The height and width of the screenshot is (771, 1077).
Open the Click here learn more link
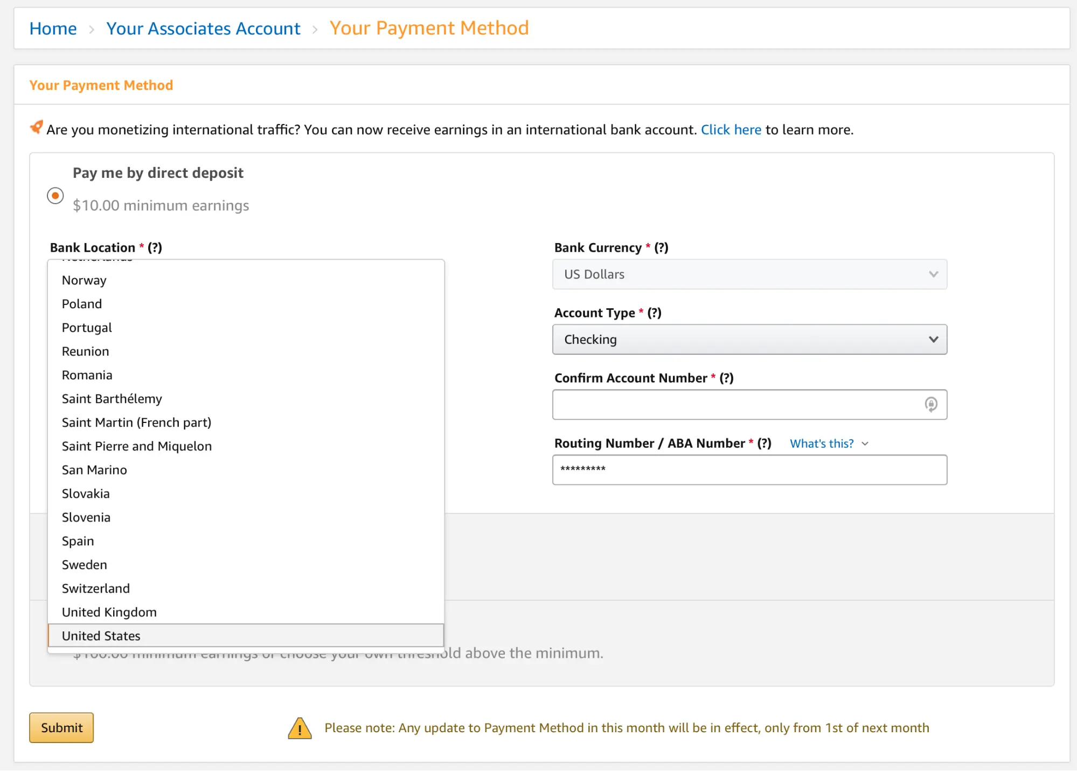point(731,129)
